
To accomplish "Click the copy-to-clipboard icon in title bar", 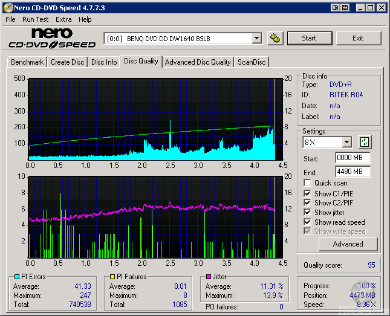I will click(335, 8).
